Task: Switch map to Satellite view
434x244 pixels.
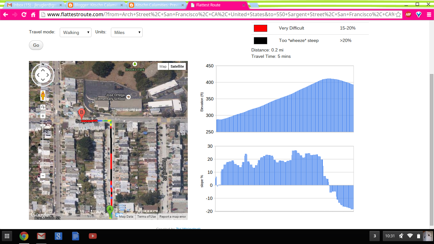Action: pos(177,66)
